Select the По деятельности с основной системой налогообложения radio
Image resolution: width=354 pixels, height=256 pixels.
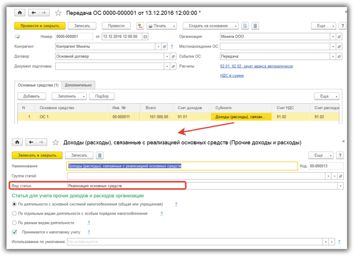tap(14, 204)
